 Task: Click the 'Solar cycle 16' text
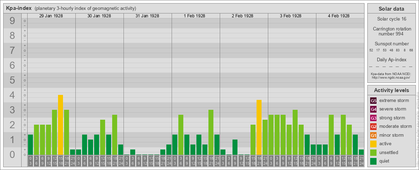(391, 19)
